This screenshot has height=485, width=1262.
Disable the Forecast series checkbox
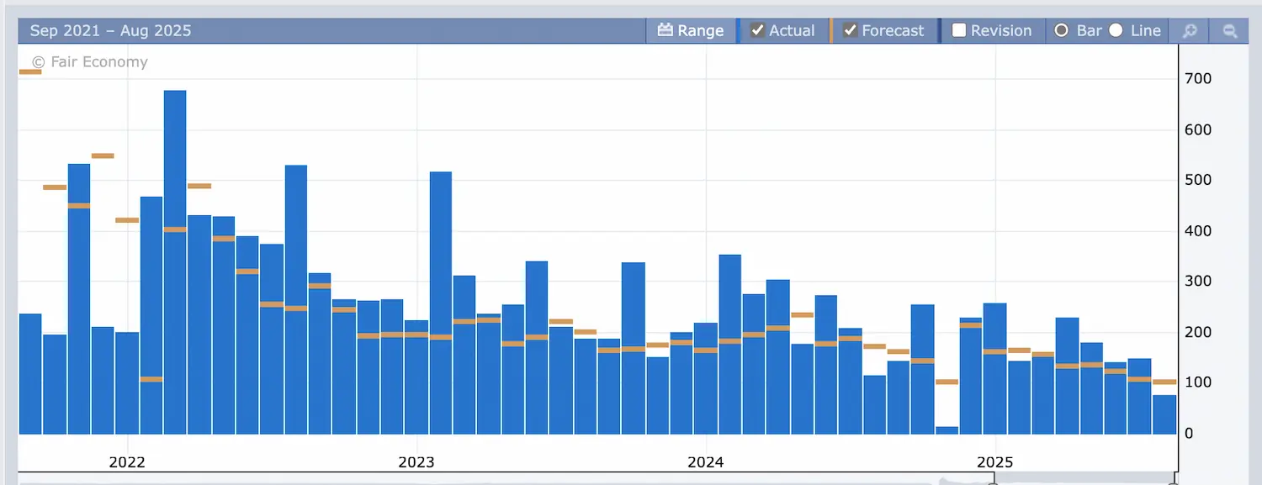point(851,30)
